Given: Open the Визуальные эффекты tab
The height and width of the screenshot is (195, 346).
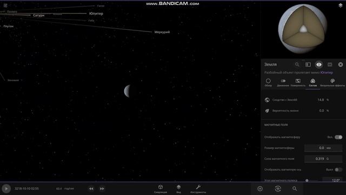Looking at the screenshot, I should pos(332,82).
